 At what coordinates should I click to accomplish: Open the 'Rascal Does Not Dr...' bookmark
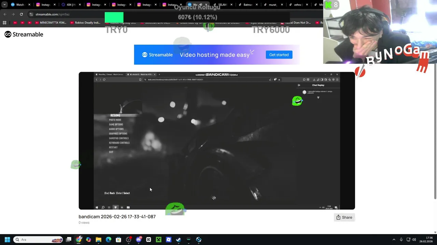(x=296, y=23)
